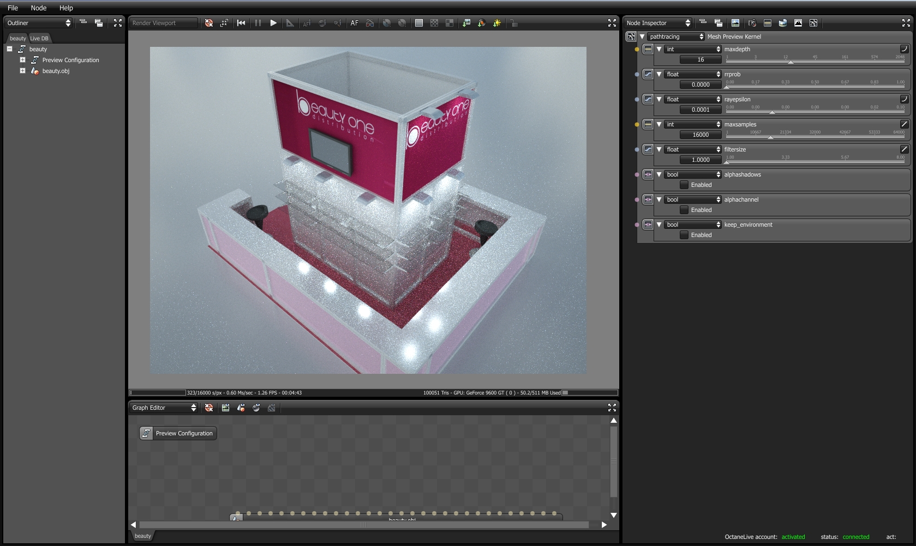
Task: Maximize the Node Inspector panel
Action: coord(906,23)
